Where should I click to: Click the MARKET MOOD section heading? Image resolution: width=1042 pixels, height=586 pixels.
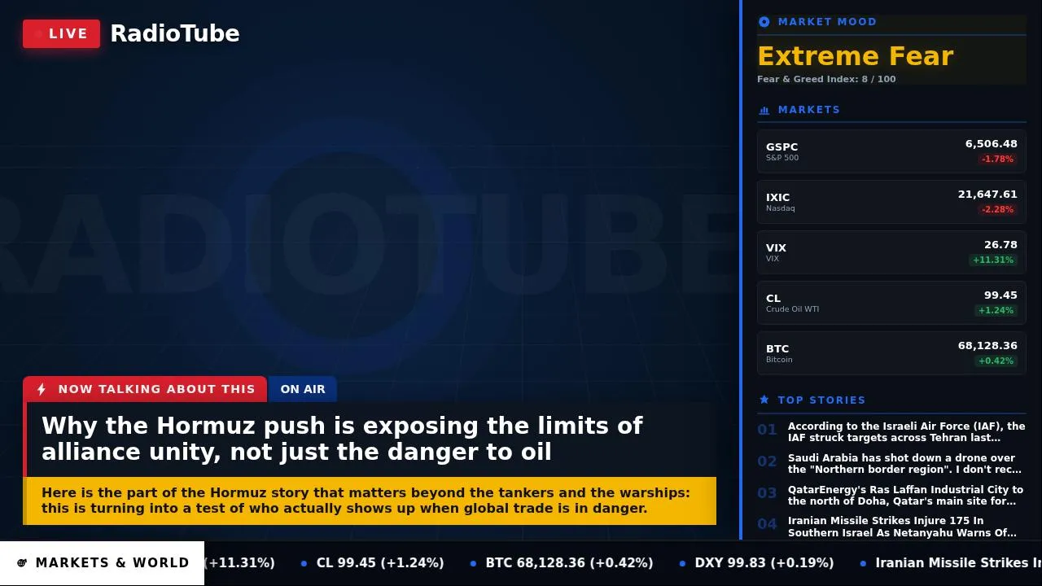click(827, 22)
